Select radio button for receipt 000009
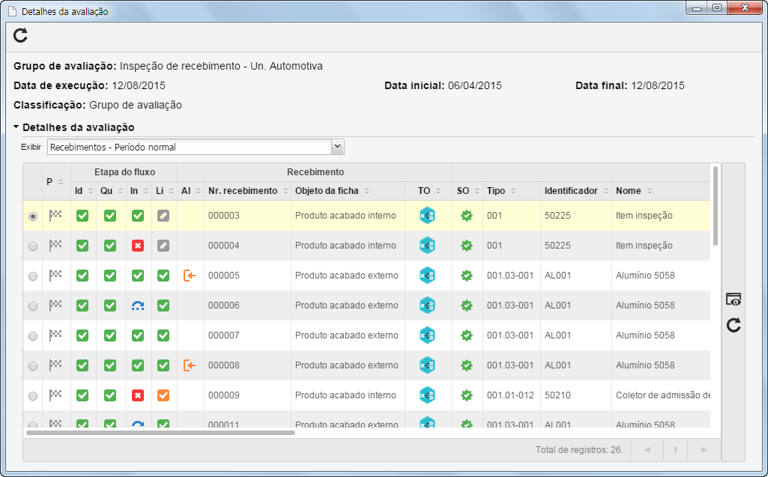The height and width of the screenshot is (477, 768). [x=33, y=395]
